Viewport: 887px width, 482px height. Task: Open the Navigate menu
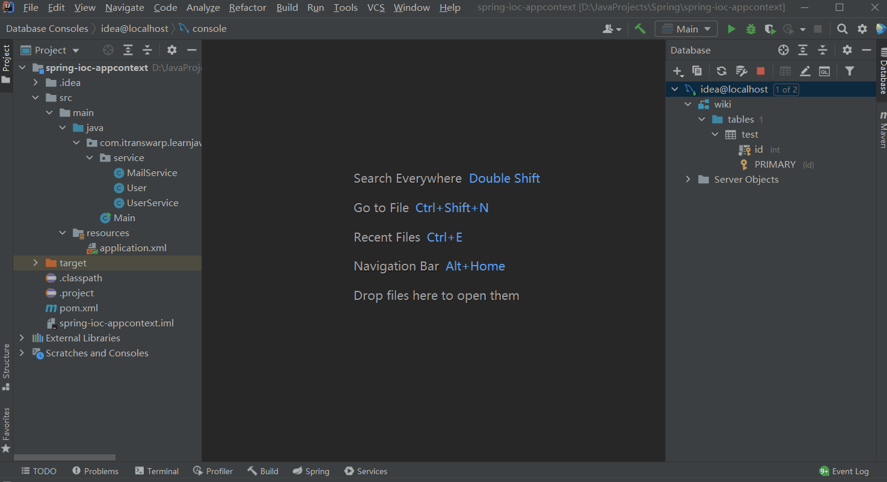pos(124,8)
